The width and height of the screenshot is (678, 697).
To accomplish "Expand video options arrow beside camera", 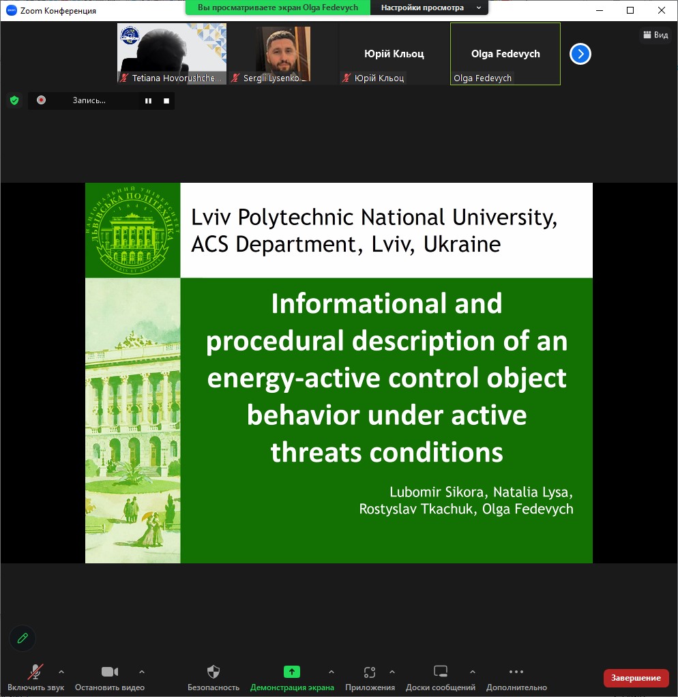I will coord(142,671).
